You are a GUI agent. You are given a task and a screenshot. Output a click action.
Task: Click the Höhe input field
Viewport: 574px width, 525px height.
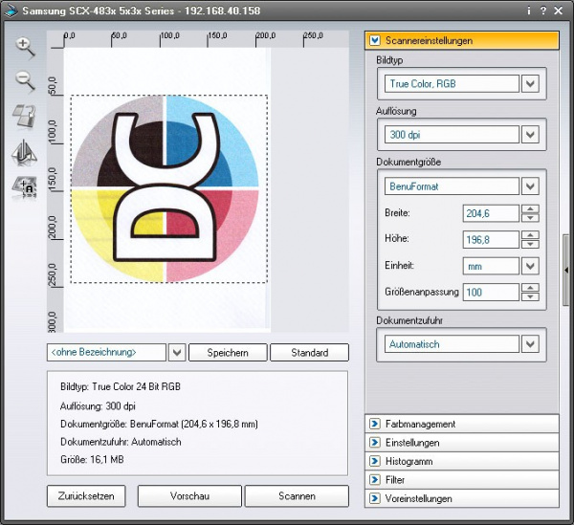(x=489, y=239)
